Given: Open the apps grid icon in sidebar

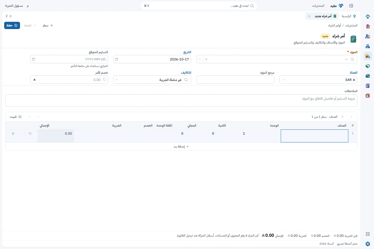Looking at the screenshot, I should tap(368, 234).
